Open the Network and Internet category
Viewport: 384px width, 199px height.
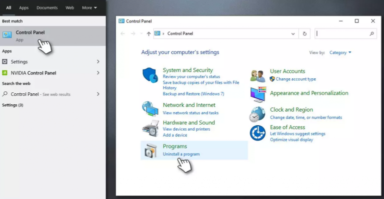pyautogui.click(x=189, y=105)
